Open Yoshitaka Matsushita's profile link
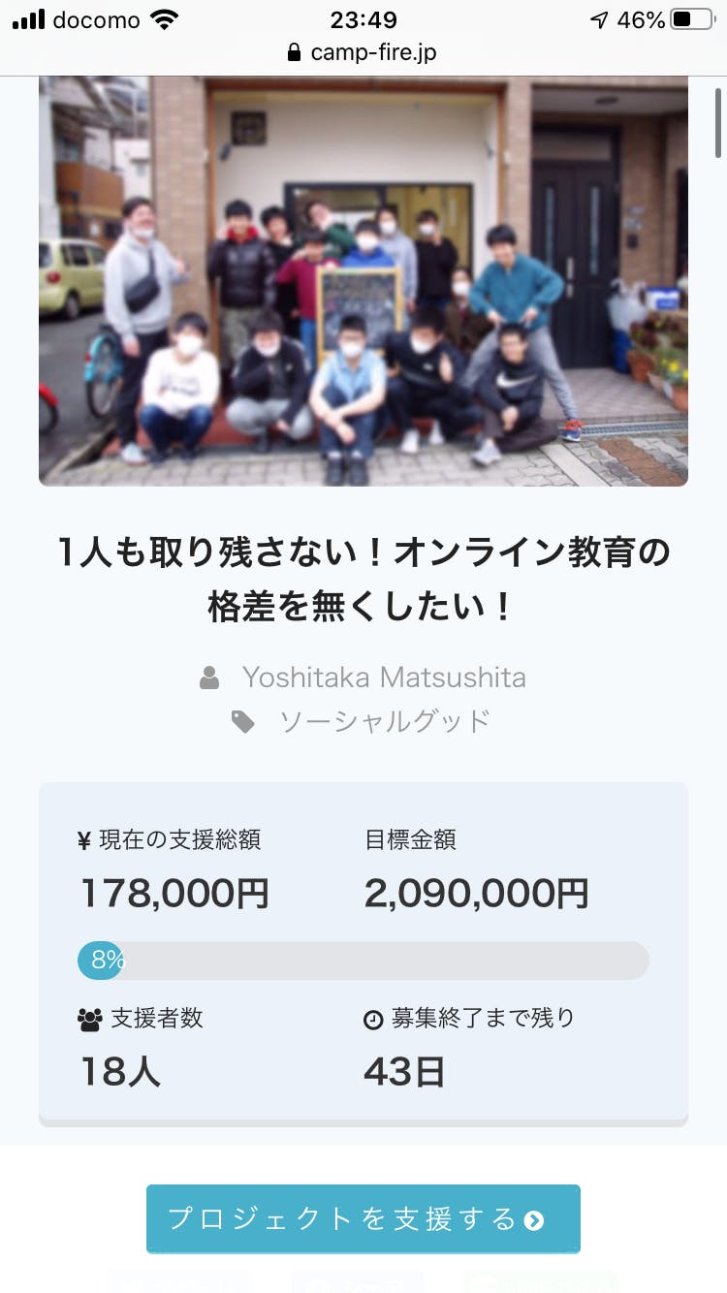 tap(384, 677)
